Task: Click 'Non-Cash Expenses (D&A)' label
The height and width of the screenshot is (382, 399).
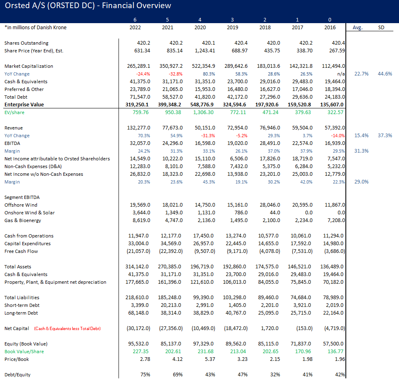Action: [33, 166]
